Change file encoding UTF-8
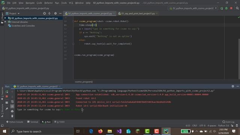 point(202,126)
